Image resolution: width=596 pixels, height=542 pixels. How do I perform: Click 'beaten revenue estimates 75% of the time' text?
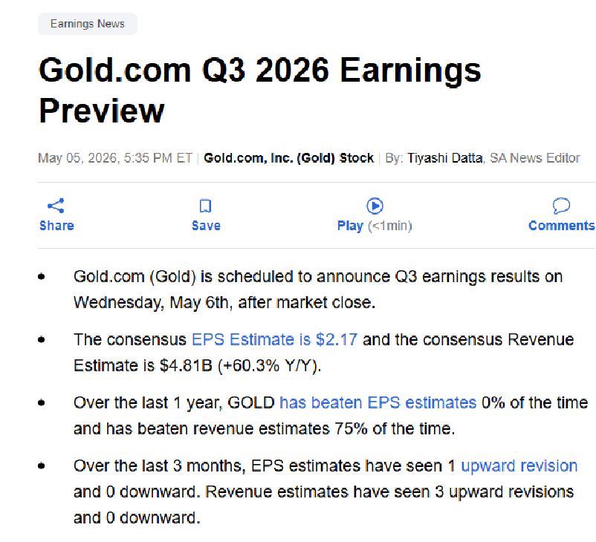pyautogui.click(x=295, y=429)
